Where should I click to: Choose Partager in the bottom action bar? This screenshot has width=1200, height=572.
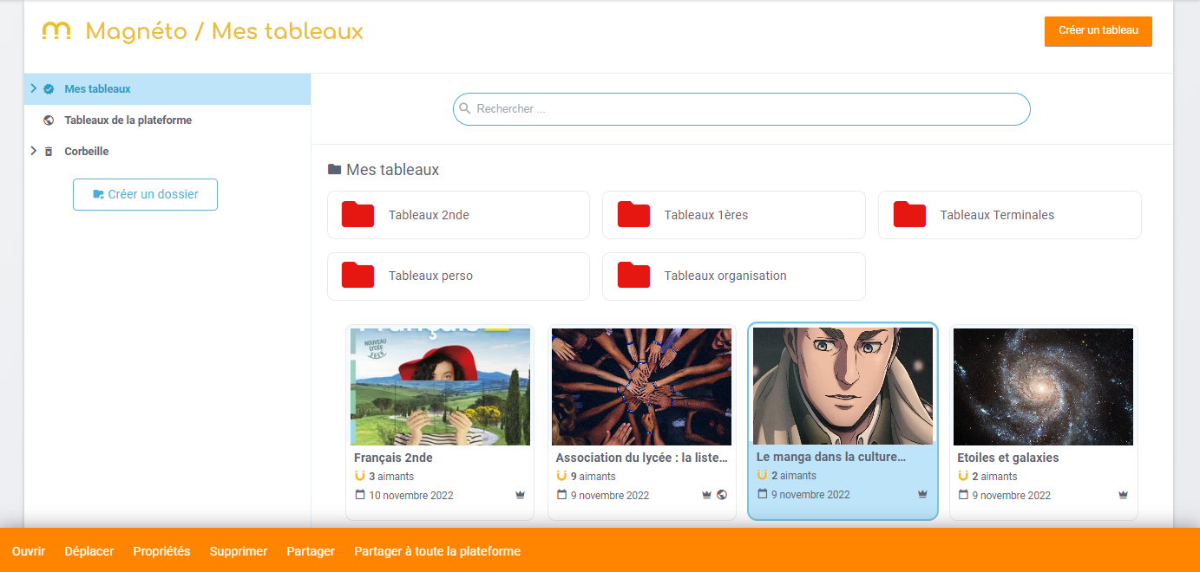311,551
